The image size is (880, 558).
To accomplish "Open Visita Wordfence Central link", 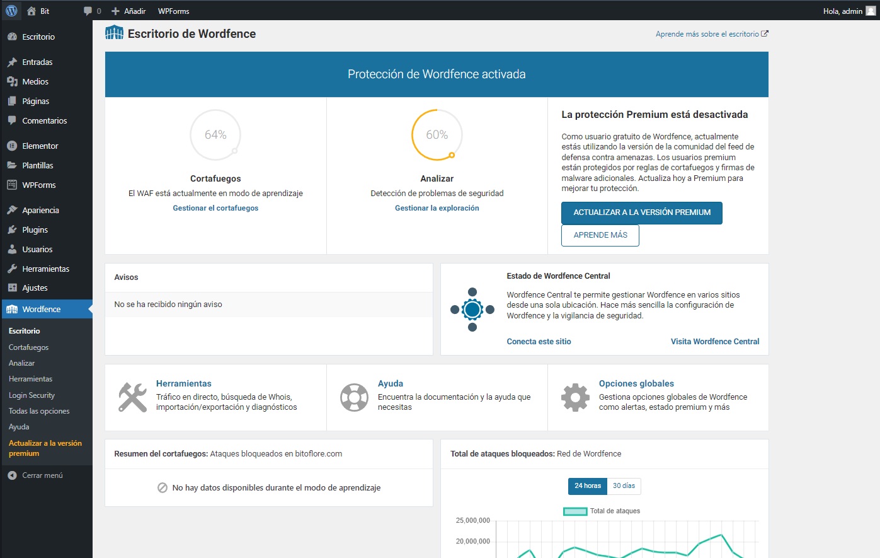I will pyautogui.click(x=715, y=342).
